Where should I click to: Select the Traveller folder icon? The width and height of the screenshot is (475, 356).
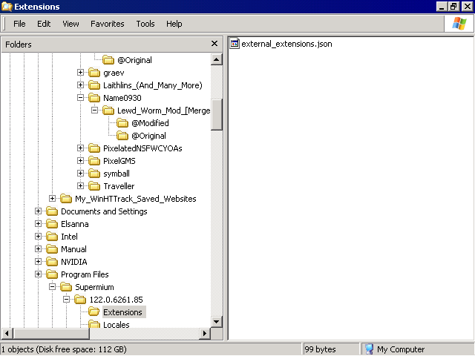click(x=94, y=186)
